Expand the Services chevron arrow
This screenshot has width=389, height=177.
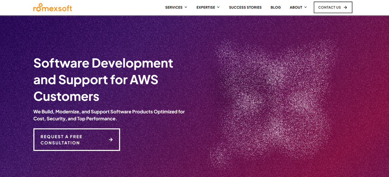pos(186,7)
